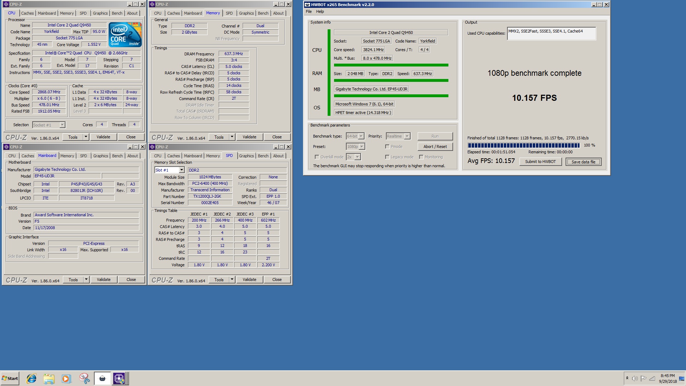Expand Socket #1 selection in CPU-Z CPU window

(x=62, y=125)
